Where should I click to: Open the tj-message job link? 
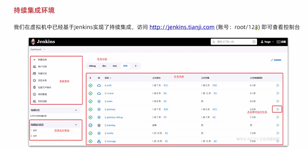click(110, 141)
